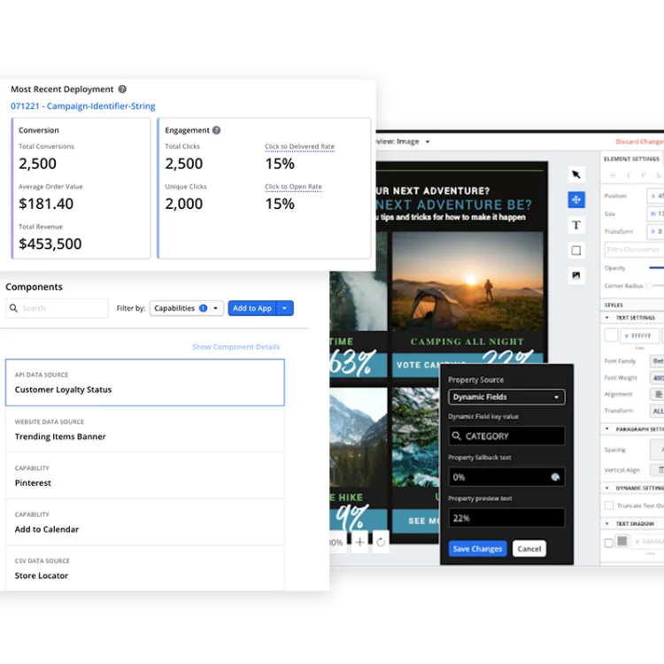Click the FFFFFF hex color field

pos(640,336)
